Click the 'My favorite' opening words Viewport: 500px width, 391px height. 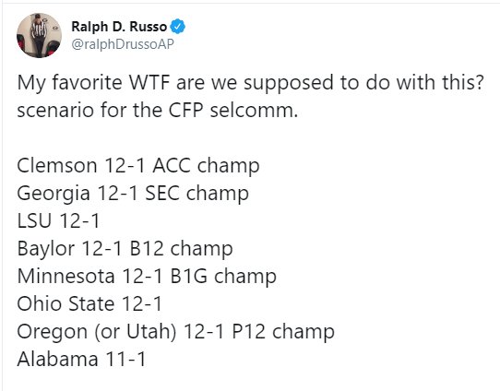[69, 83]
